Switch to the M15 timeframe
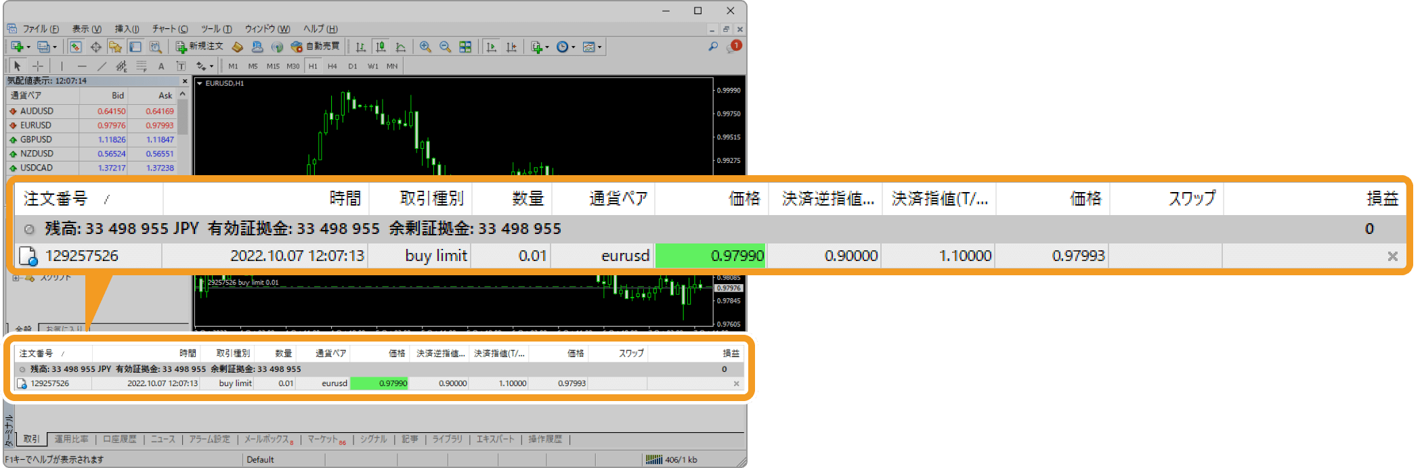This screenshot has height=468, width=1422. [273, 66]
